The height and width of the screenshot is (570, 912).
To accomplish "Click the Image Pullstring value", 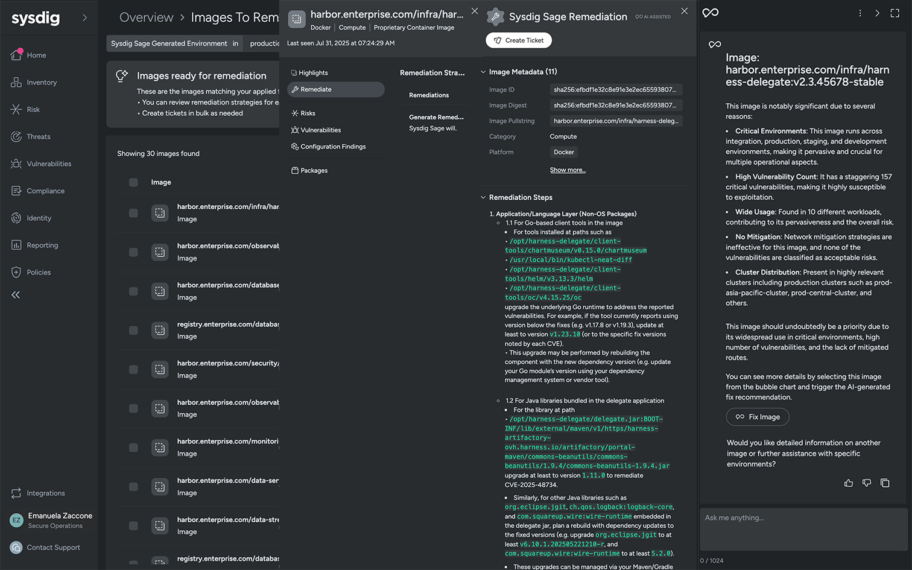I will point(615,121).
